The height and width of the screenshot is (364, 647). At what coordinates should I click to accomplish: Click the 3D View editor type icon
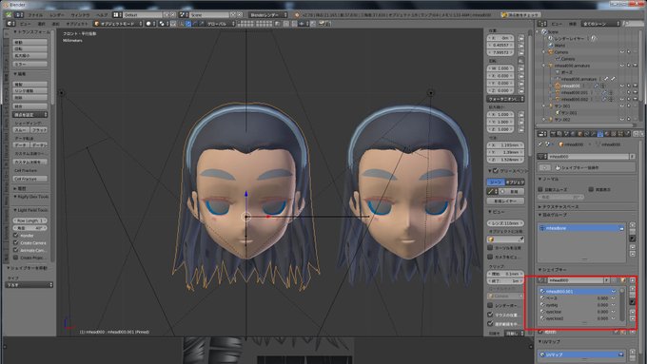pyautogui.click(x=10, y=24)
